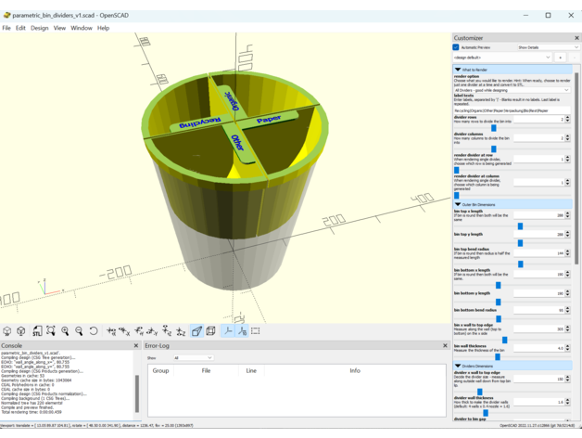Open the Show Details dropdown in Customizer
582x438 pixels.
547,47
